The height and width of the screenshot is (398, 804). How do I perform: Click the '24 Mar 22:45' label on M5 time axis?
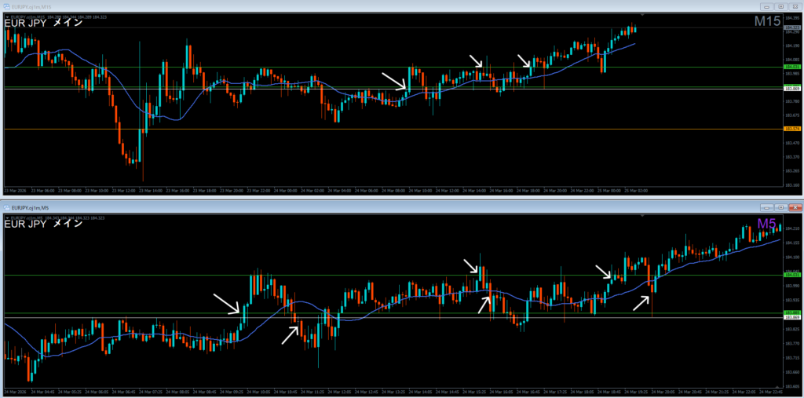click(769, 393)
